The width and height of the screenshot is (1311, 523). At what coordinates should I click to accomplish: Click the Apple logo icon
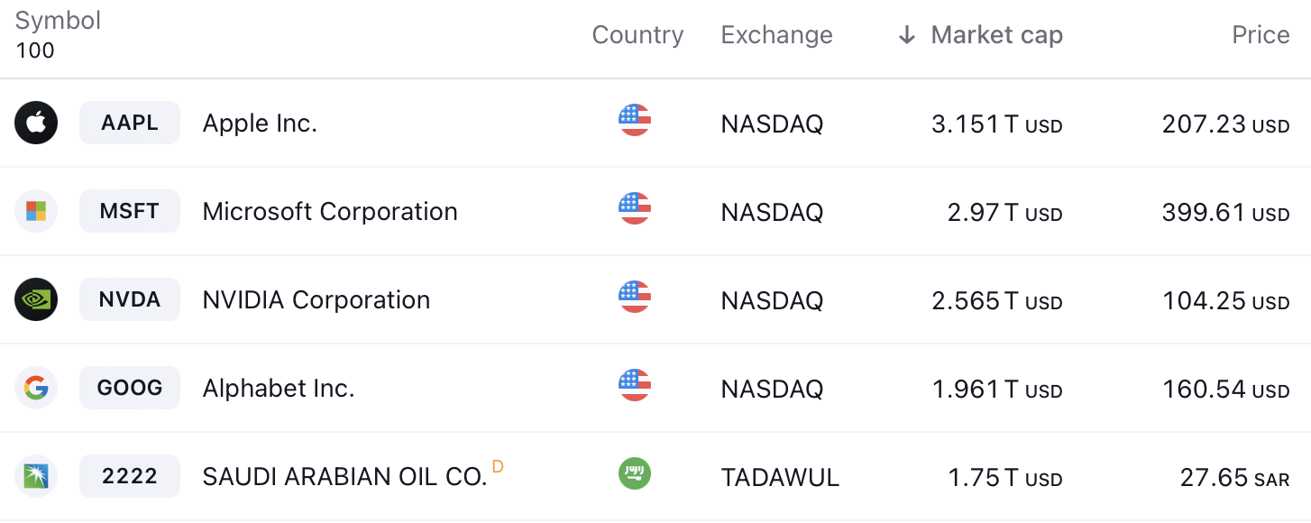point(36,123)
